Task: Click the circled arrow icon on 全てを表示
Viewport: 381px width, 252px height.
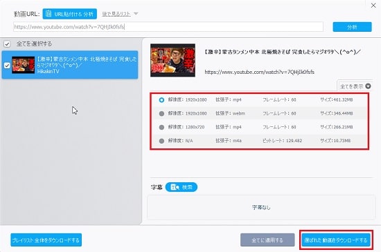Action: [x=368, y=86]
